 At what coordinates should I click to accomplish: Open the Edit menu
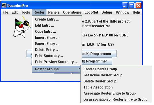coord(14,12)
